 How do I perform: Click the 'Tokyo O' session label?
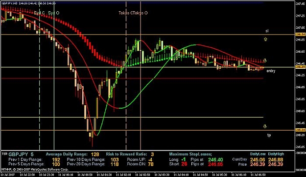click(x=141, y=13)
